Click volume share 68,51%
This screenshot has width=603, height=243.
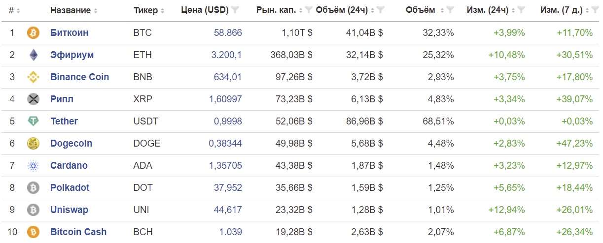point(439,121)
